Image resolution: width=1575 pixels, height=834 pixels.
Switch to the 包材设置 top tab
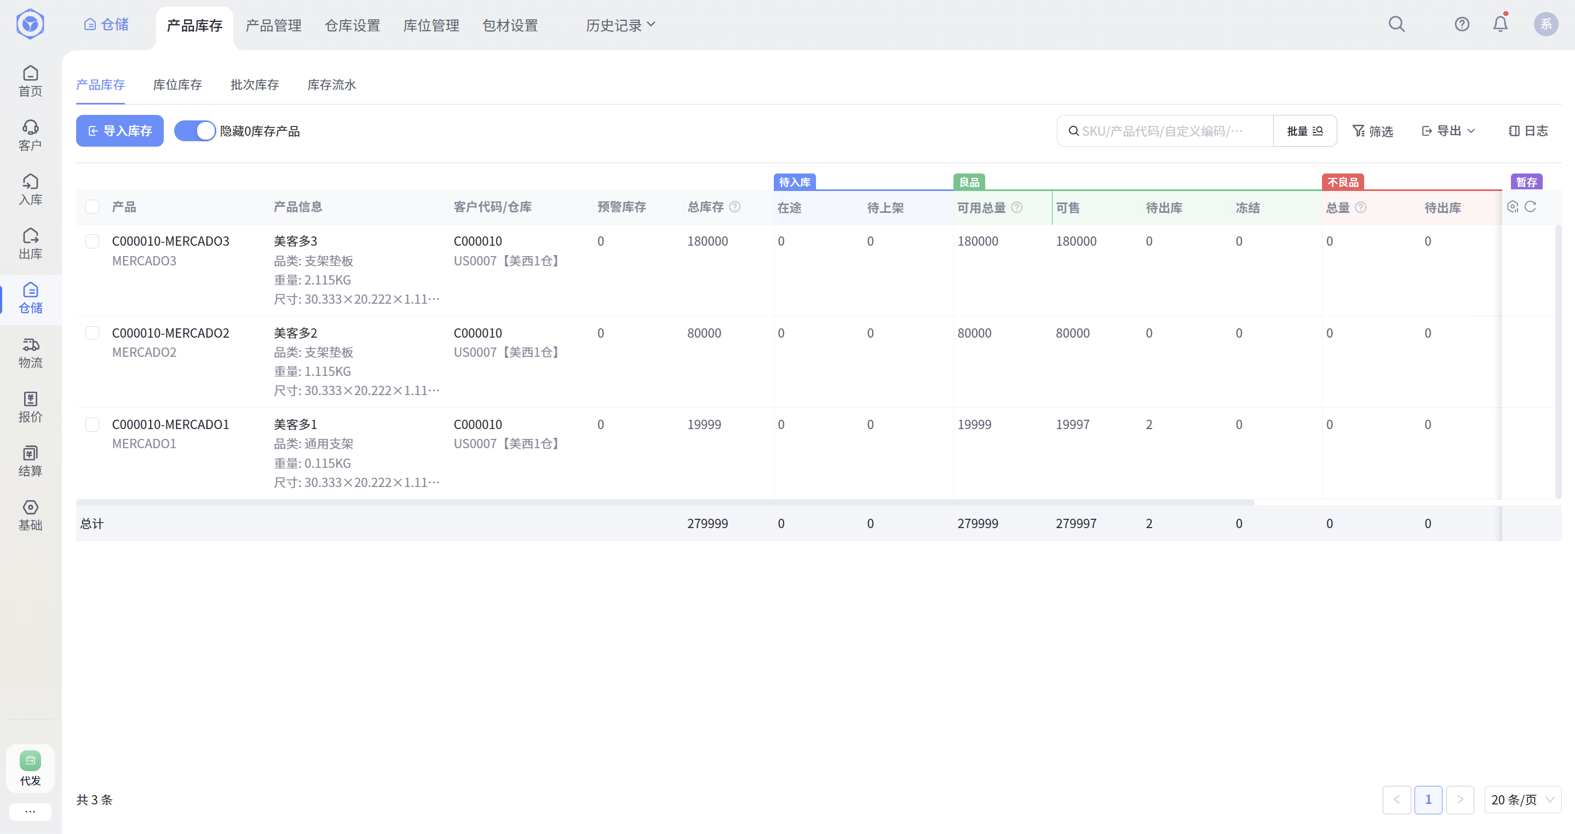[510, 26]
